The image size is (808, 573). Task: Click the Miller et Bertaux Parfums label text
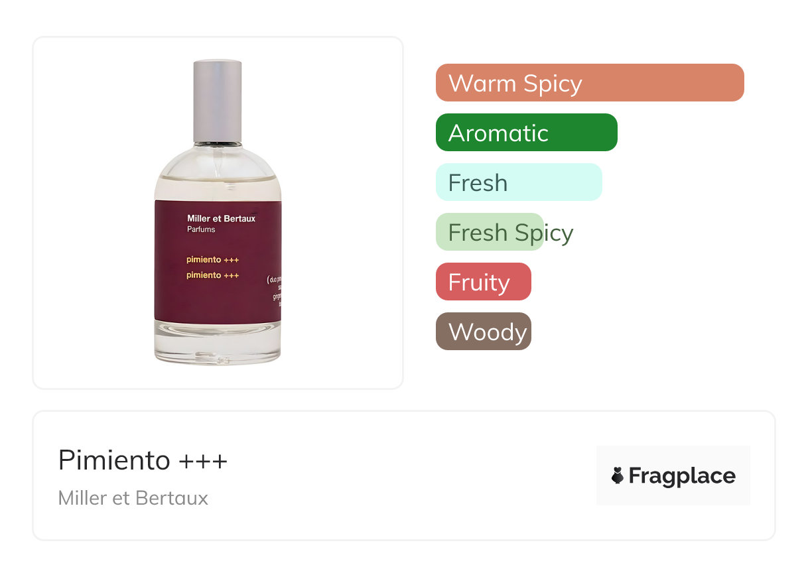click(x=221, y=223)
